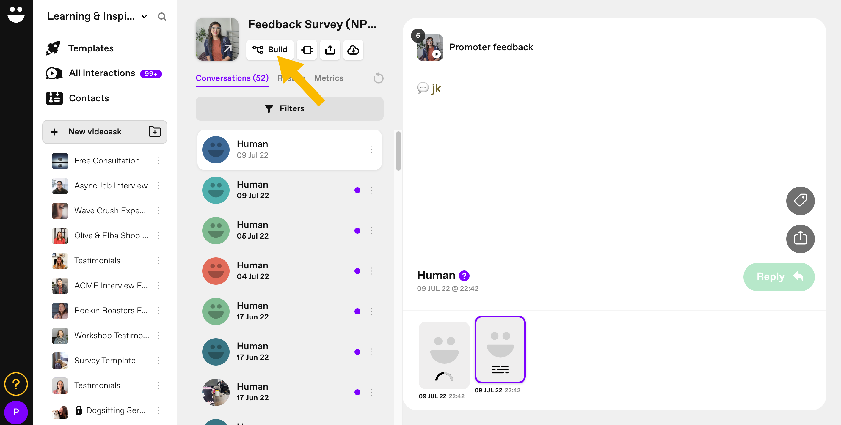Open options for Human 05 Jul 22
This screenshot has width=841, height=425.
(x=371, y=231)
